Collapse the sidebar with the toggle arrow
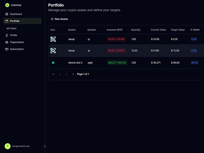This screenshot has height=153, width=204. point(45,146)
